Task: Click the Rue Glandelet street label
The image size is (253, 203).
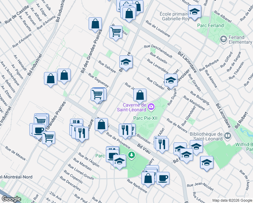Action: 189,116
